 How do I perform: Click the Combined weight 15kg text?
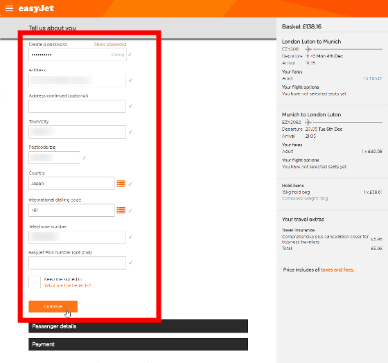tap(305, 198)
